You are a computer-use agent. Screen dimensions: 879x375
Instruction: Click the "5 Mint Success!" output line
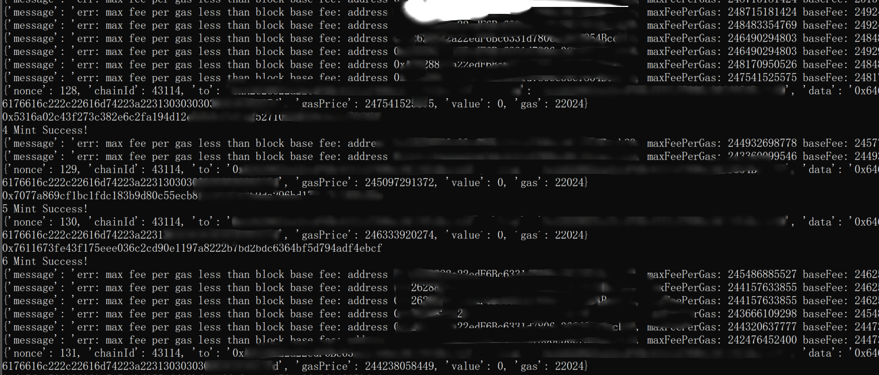tap(45, 209)
